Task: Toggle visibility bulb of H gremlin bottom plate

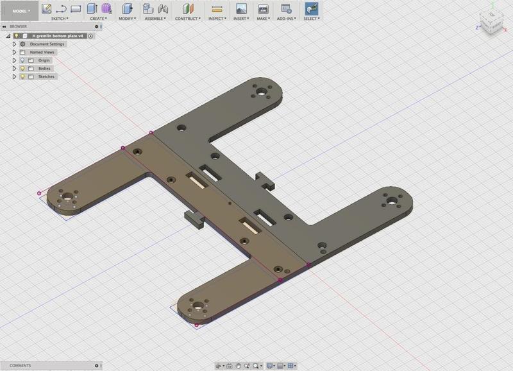Action: tap(17, 36)
